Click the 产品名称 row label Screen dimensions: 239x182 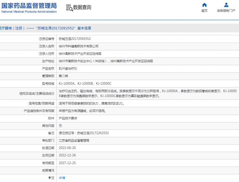tap(48, 69)
